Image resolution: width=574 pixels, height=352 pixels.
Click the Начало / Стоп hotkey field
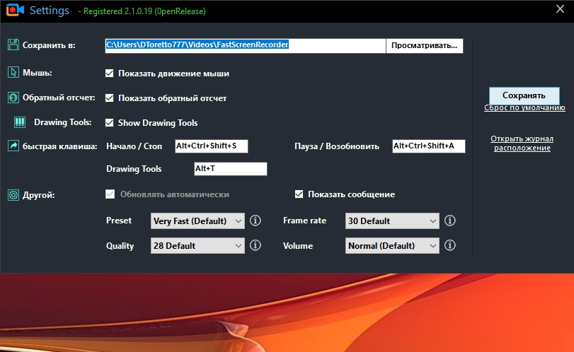[211, 146]
